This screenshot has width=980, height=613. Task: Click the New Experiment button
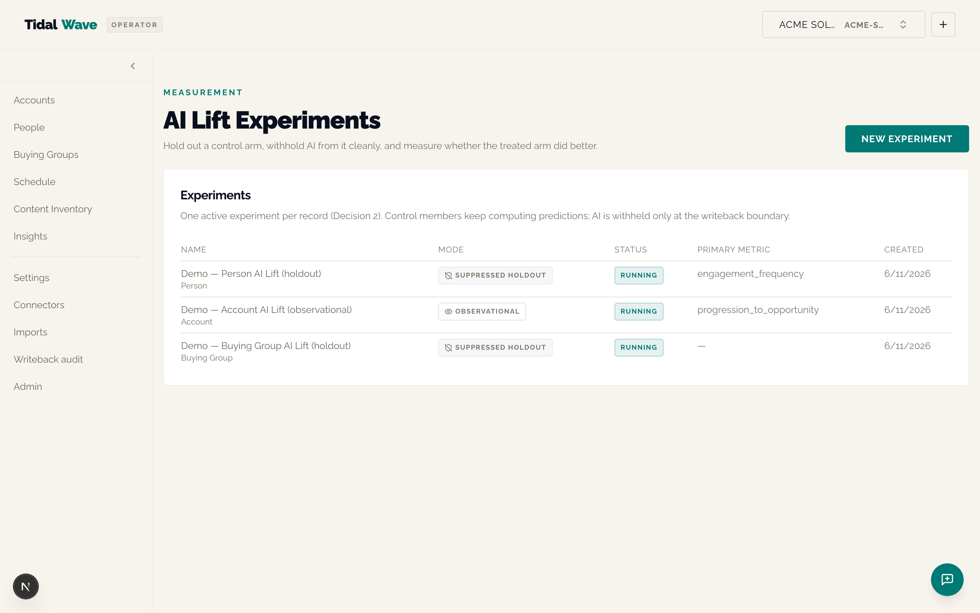pyautogui.click(x=906, y=139)
